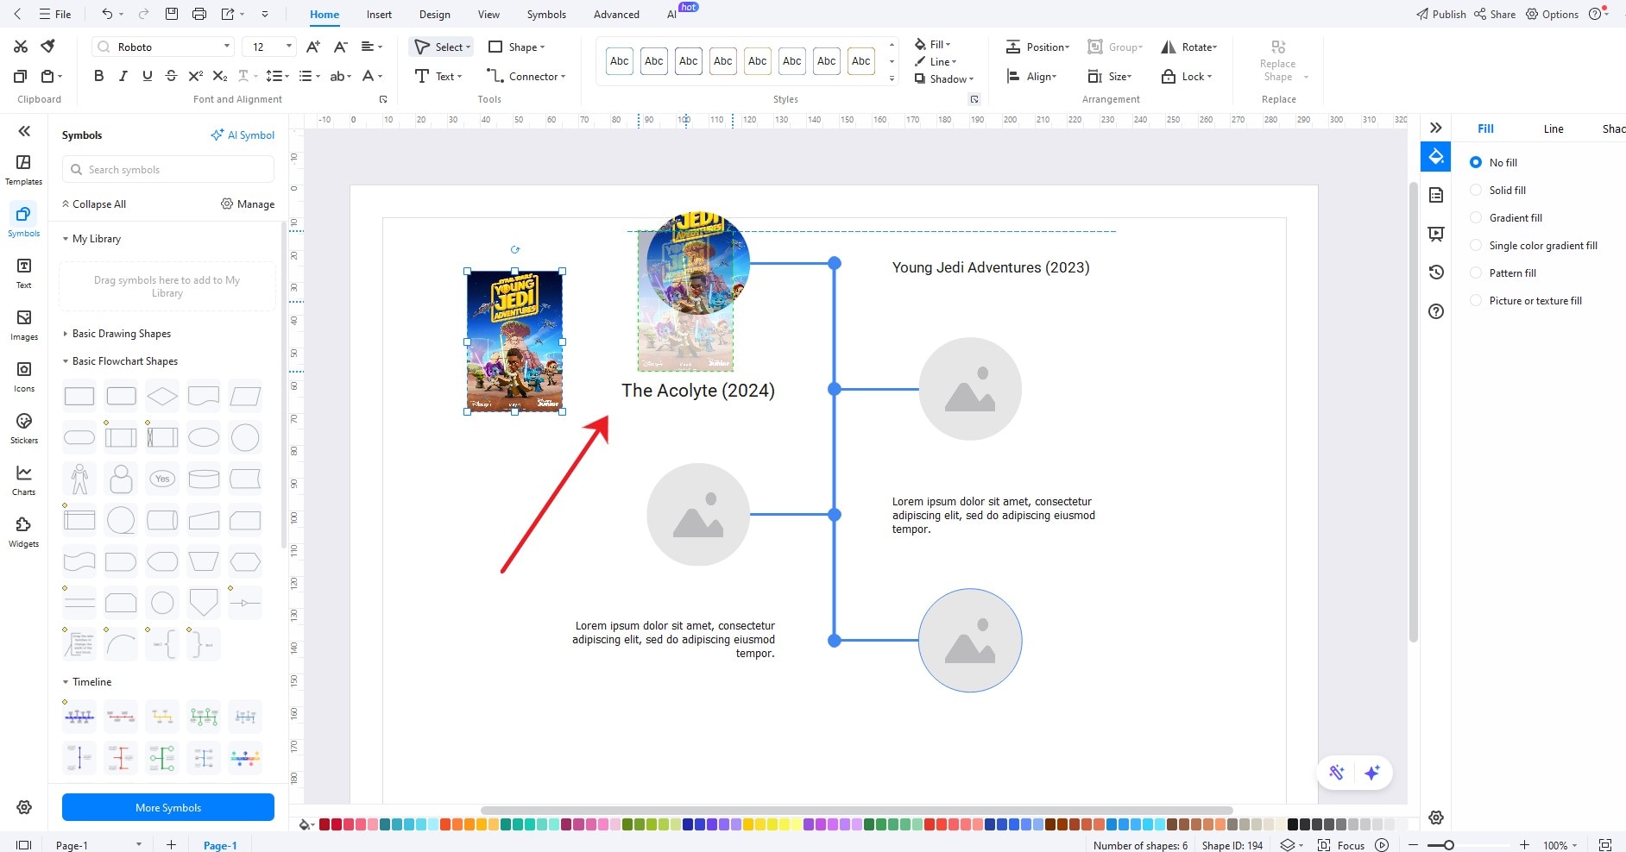This screenshot has width=1626, height=852.
Task: Open the Advanced ribbon tab
Action: 616,15
